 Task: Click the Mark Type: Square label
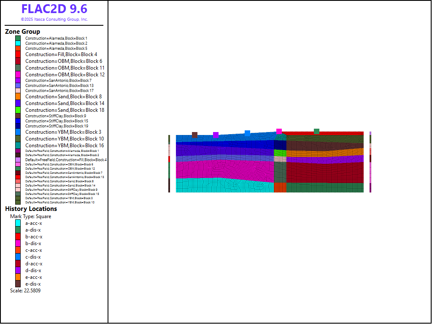[x=31, y=216]
